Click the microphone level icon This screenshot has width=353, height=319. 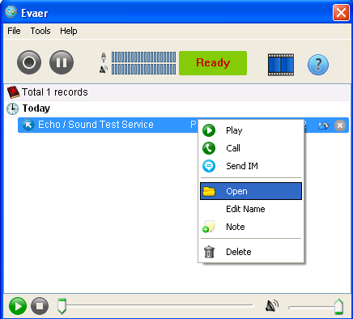click(x=104, y=57)
